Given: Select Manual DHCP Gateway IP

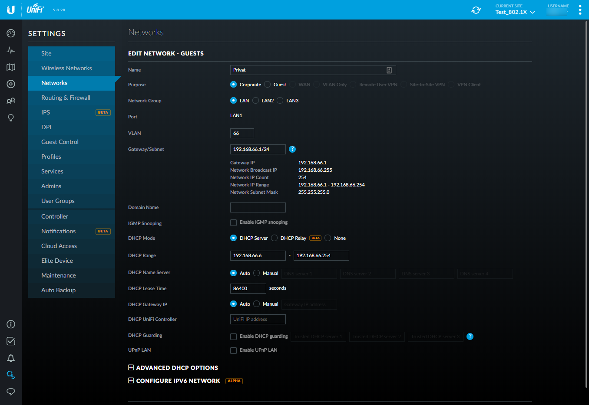Looking at the screenshot, I should pos(257,304).
